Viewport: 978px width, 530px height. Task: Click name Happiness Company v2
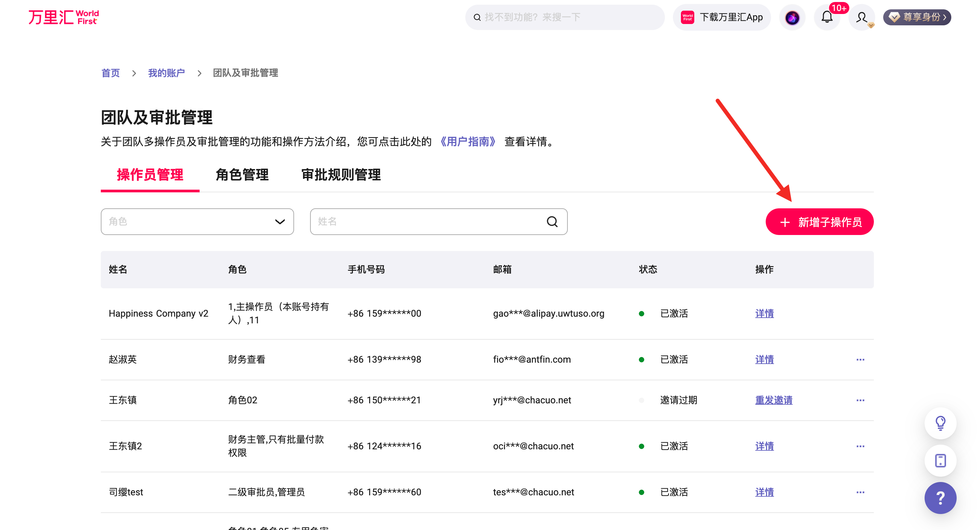pos(158,314)
